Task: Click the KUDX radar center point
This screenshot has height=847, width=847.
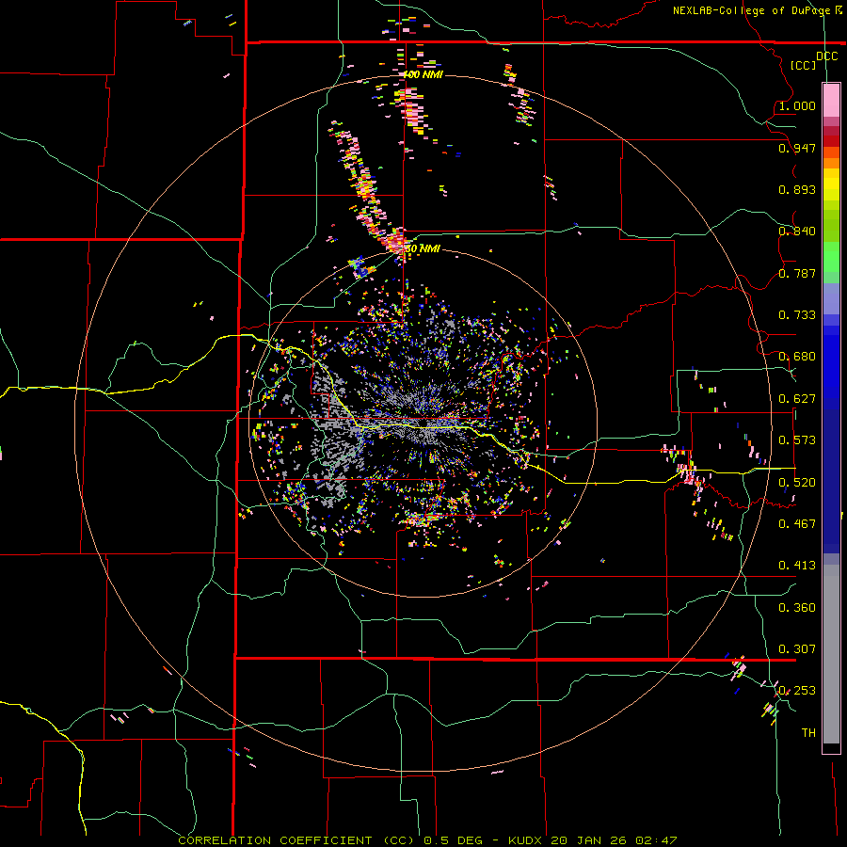Action: (423, 423)
